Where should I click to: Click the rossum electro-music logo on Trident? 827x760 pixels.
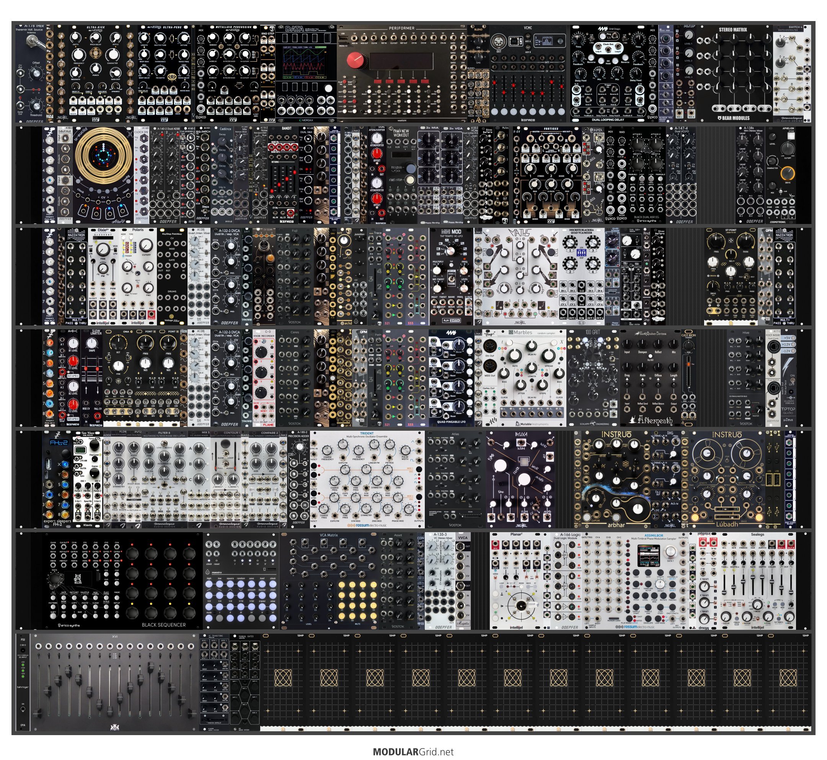tap(367, 525)
